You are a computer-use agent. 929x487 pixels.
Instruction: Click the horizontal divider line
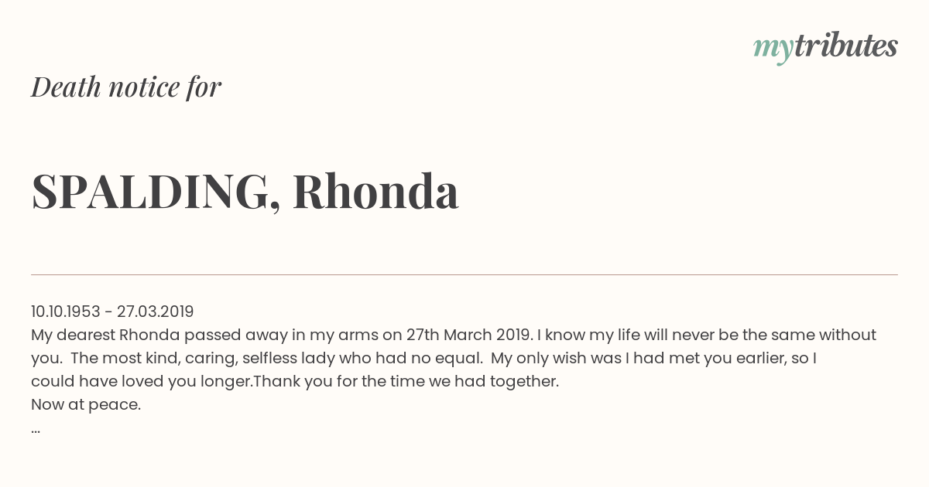pos(464,274)
